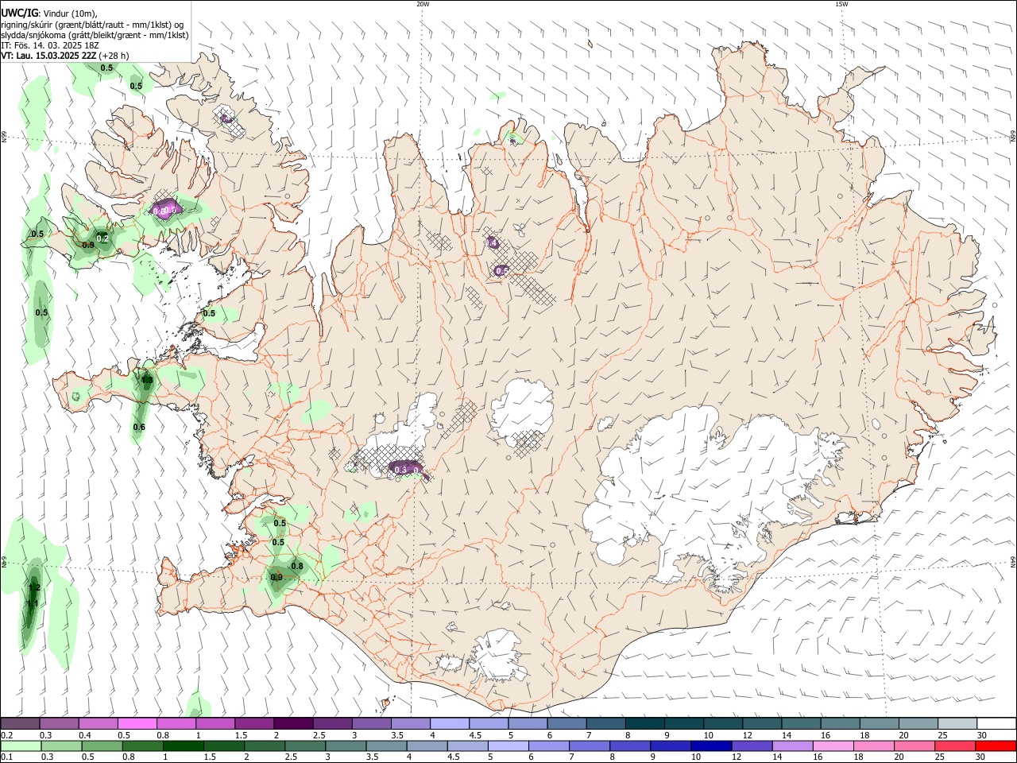The image size is (1017, 763).
Task: Click the 'UWC/IG: Vindur (10m)' title line
Action: pos(48,14)
